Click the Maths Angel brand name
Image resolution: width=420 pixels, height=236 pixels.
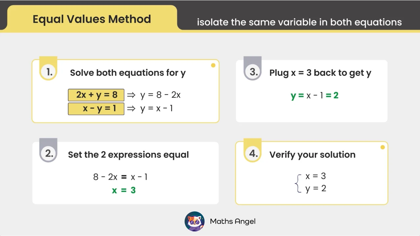coord(233,221)
